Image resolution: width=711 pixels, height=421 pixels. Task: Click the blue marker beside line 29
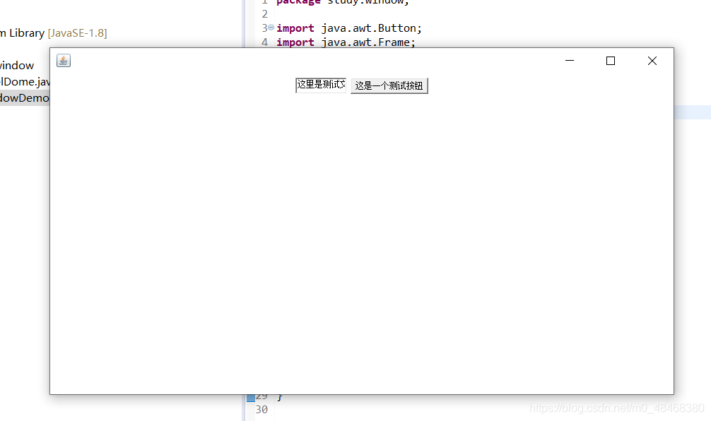tap(251, 398)
